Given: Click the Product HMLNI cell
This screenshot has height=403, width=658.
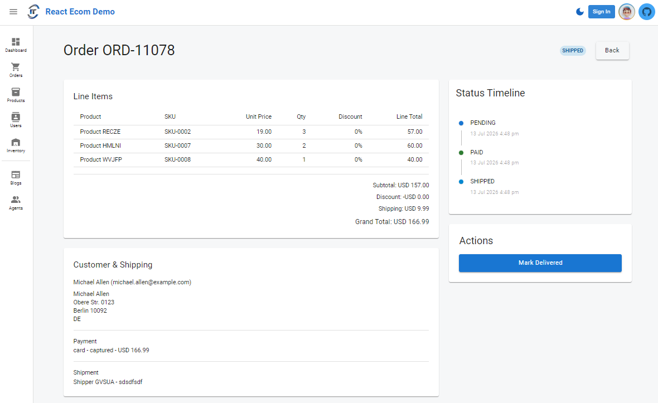Looking at the screenshot, I should pos(100,145).
